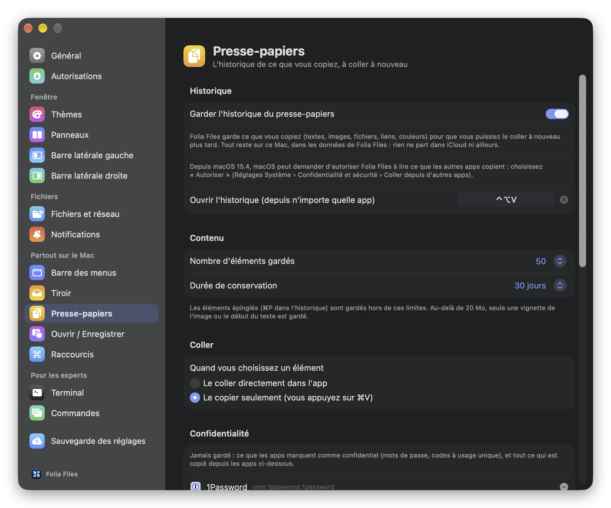Click the 50 elements value
The height and width of the screenshot is (508, 611).
541,261
